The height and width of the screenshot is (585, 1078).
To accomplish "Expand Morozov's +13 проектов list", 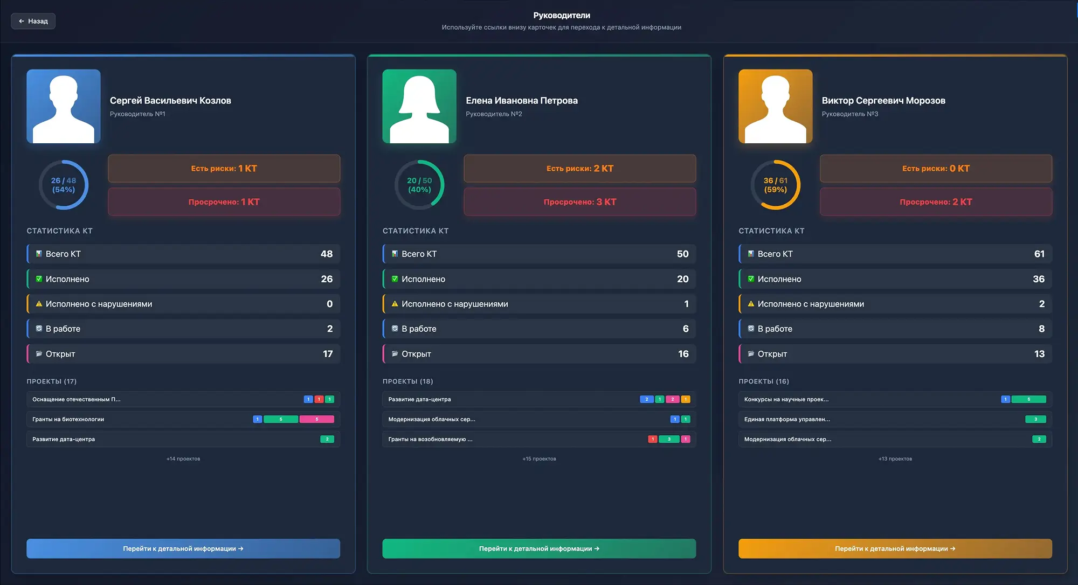I will 895,459.
